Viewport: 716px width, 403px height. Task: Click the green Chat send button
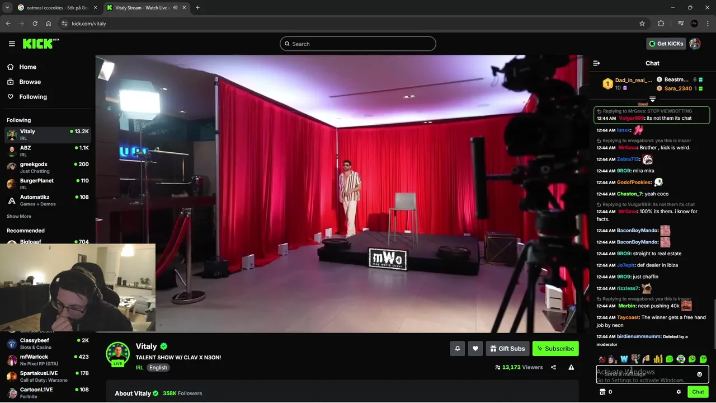pyautogui.click(x=698, y=392)
